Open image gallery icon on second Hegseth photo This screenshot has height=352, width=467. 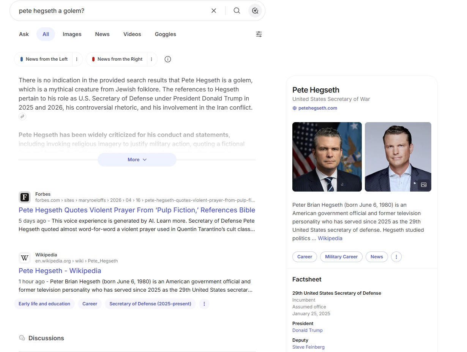pos(424,185)
